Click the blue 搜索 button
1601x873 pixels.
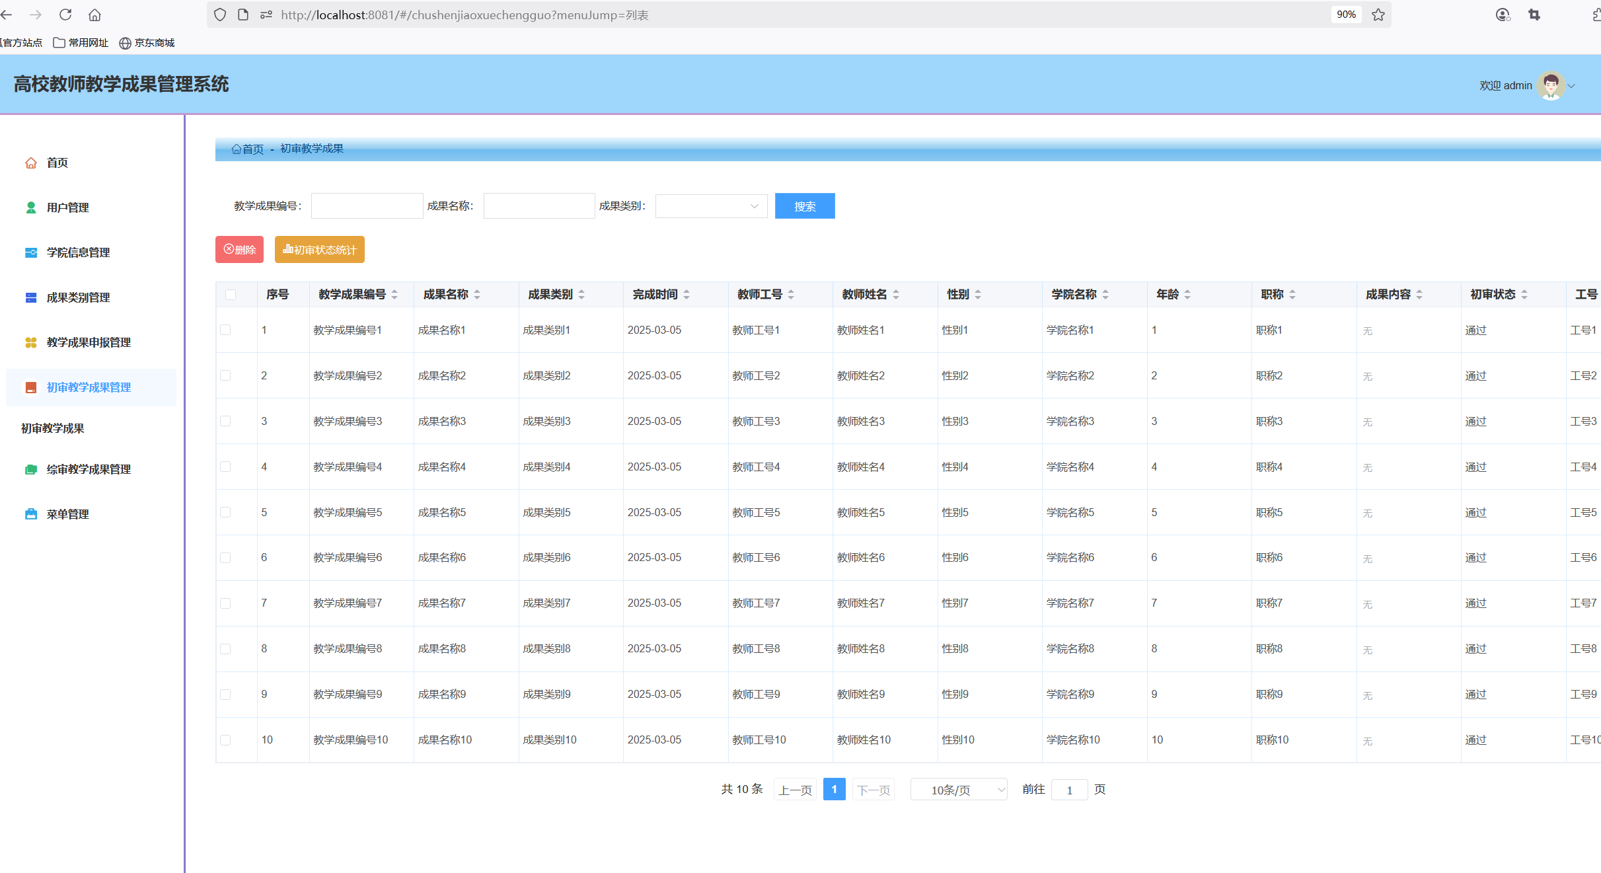coord(804,206)
